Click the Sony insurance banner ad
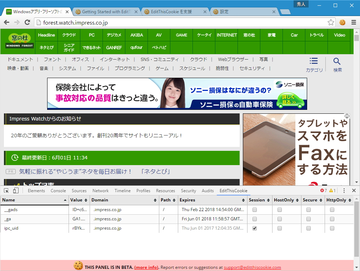Viewport: 360px width, 271px height. (x=177, y=93)
